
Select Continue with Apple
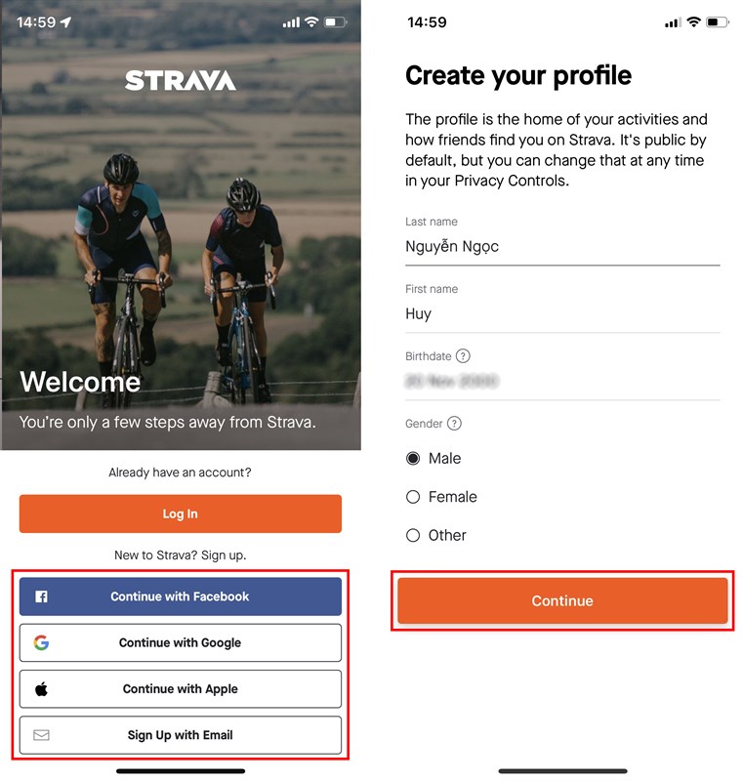coord(181,689)
